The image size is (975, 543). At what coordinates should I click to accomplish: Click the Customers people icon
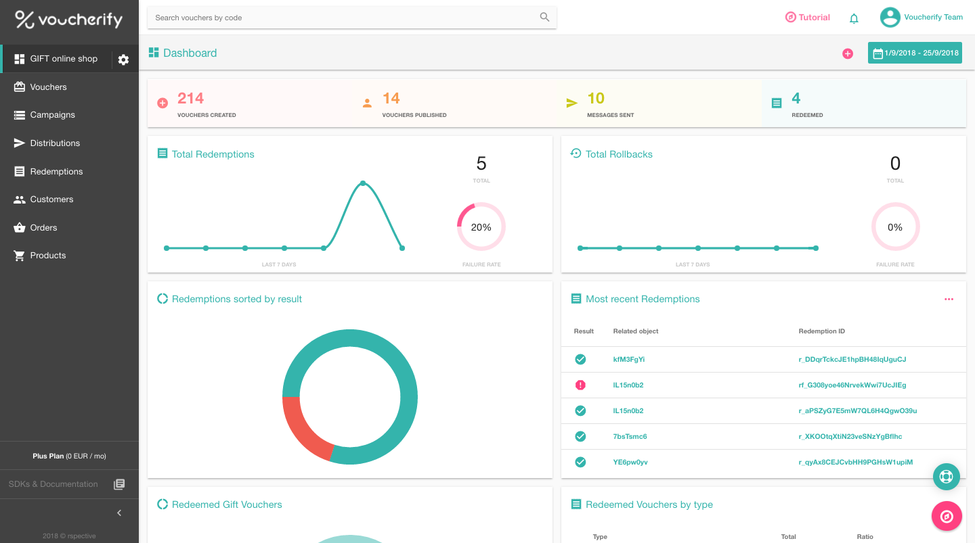coord(20,199)
